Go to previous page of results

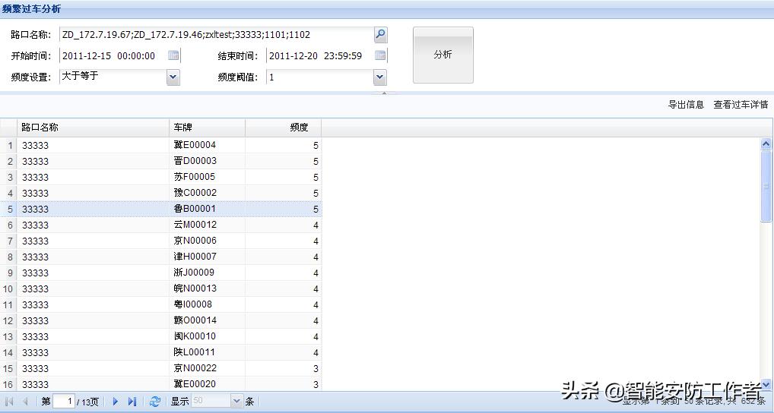[26, 402]
